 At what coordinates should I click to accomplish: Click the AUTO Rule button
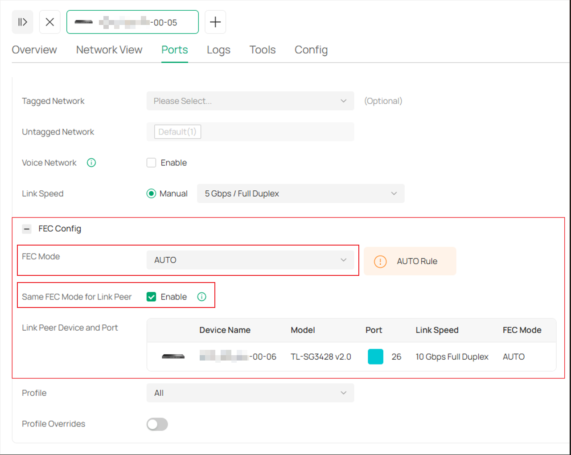tap(410, 262)
